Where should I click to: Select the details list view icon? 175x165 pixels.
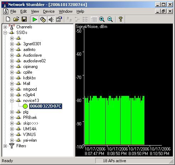(94, 19)
